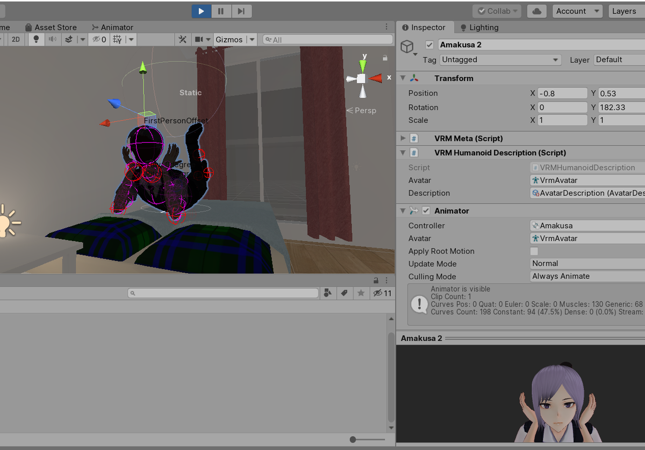Screen dimensions: 645x450
Task: Open Culling Mode dropdown showing Always Animate
Action: coord(587,277)
